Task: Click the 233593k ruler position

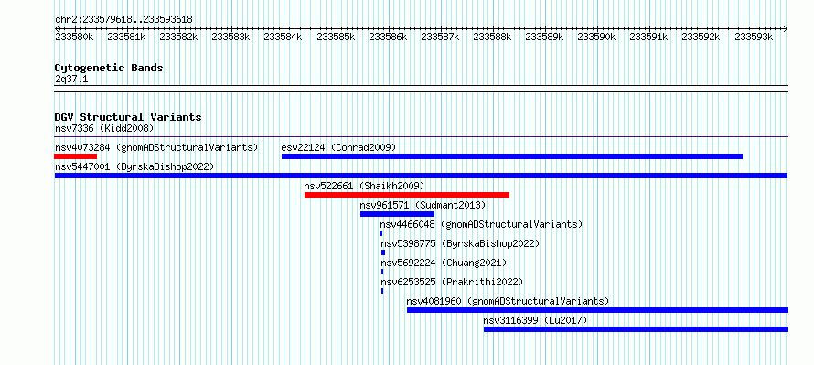Action: 755,37
